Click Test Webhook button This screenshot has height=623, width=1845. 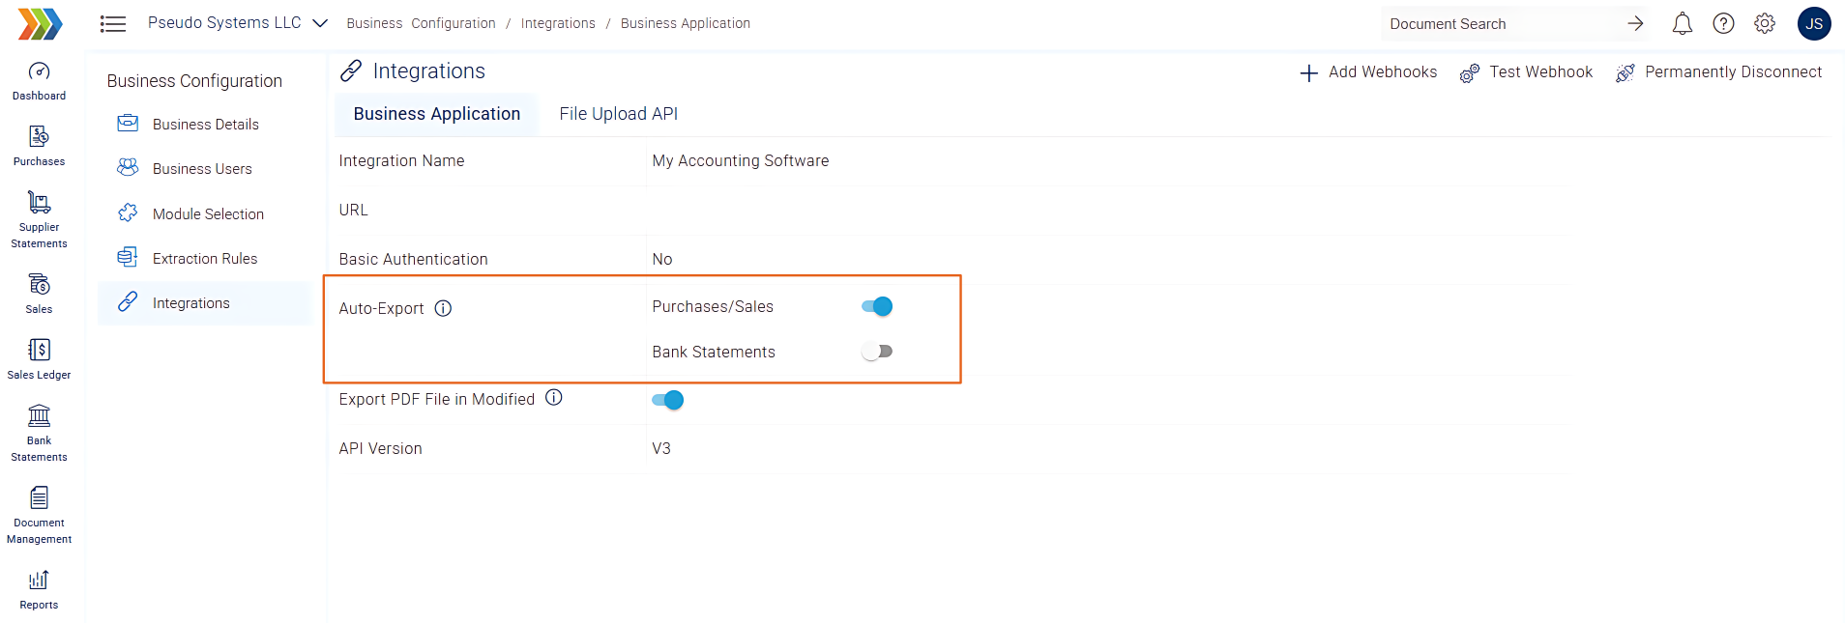pos(1526,72)
